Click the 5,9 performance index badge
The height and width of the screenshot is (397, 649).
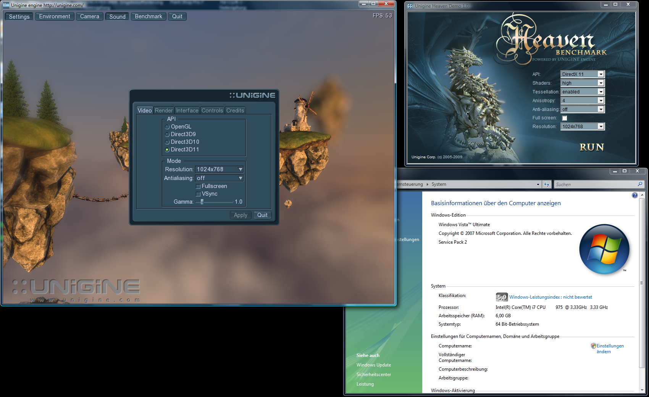coord(502,297)
